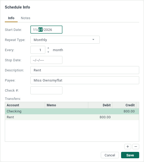The width and height of the screenshot is (144, 162).
Task: Click the Check # input field
Action: (x=46, y=90)
